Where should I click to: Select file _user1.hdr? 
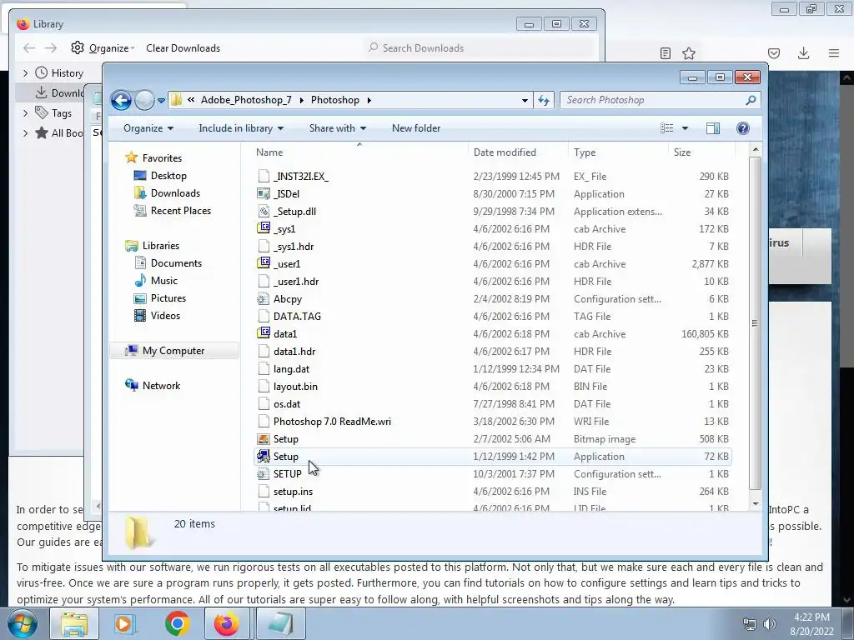pos(296,282)
